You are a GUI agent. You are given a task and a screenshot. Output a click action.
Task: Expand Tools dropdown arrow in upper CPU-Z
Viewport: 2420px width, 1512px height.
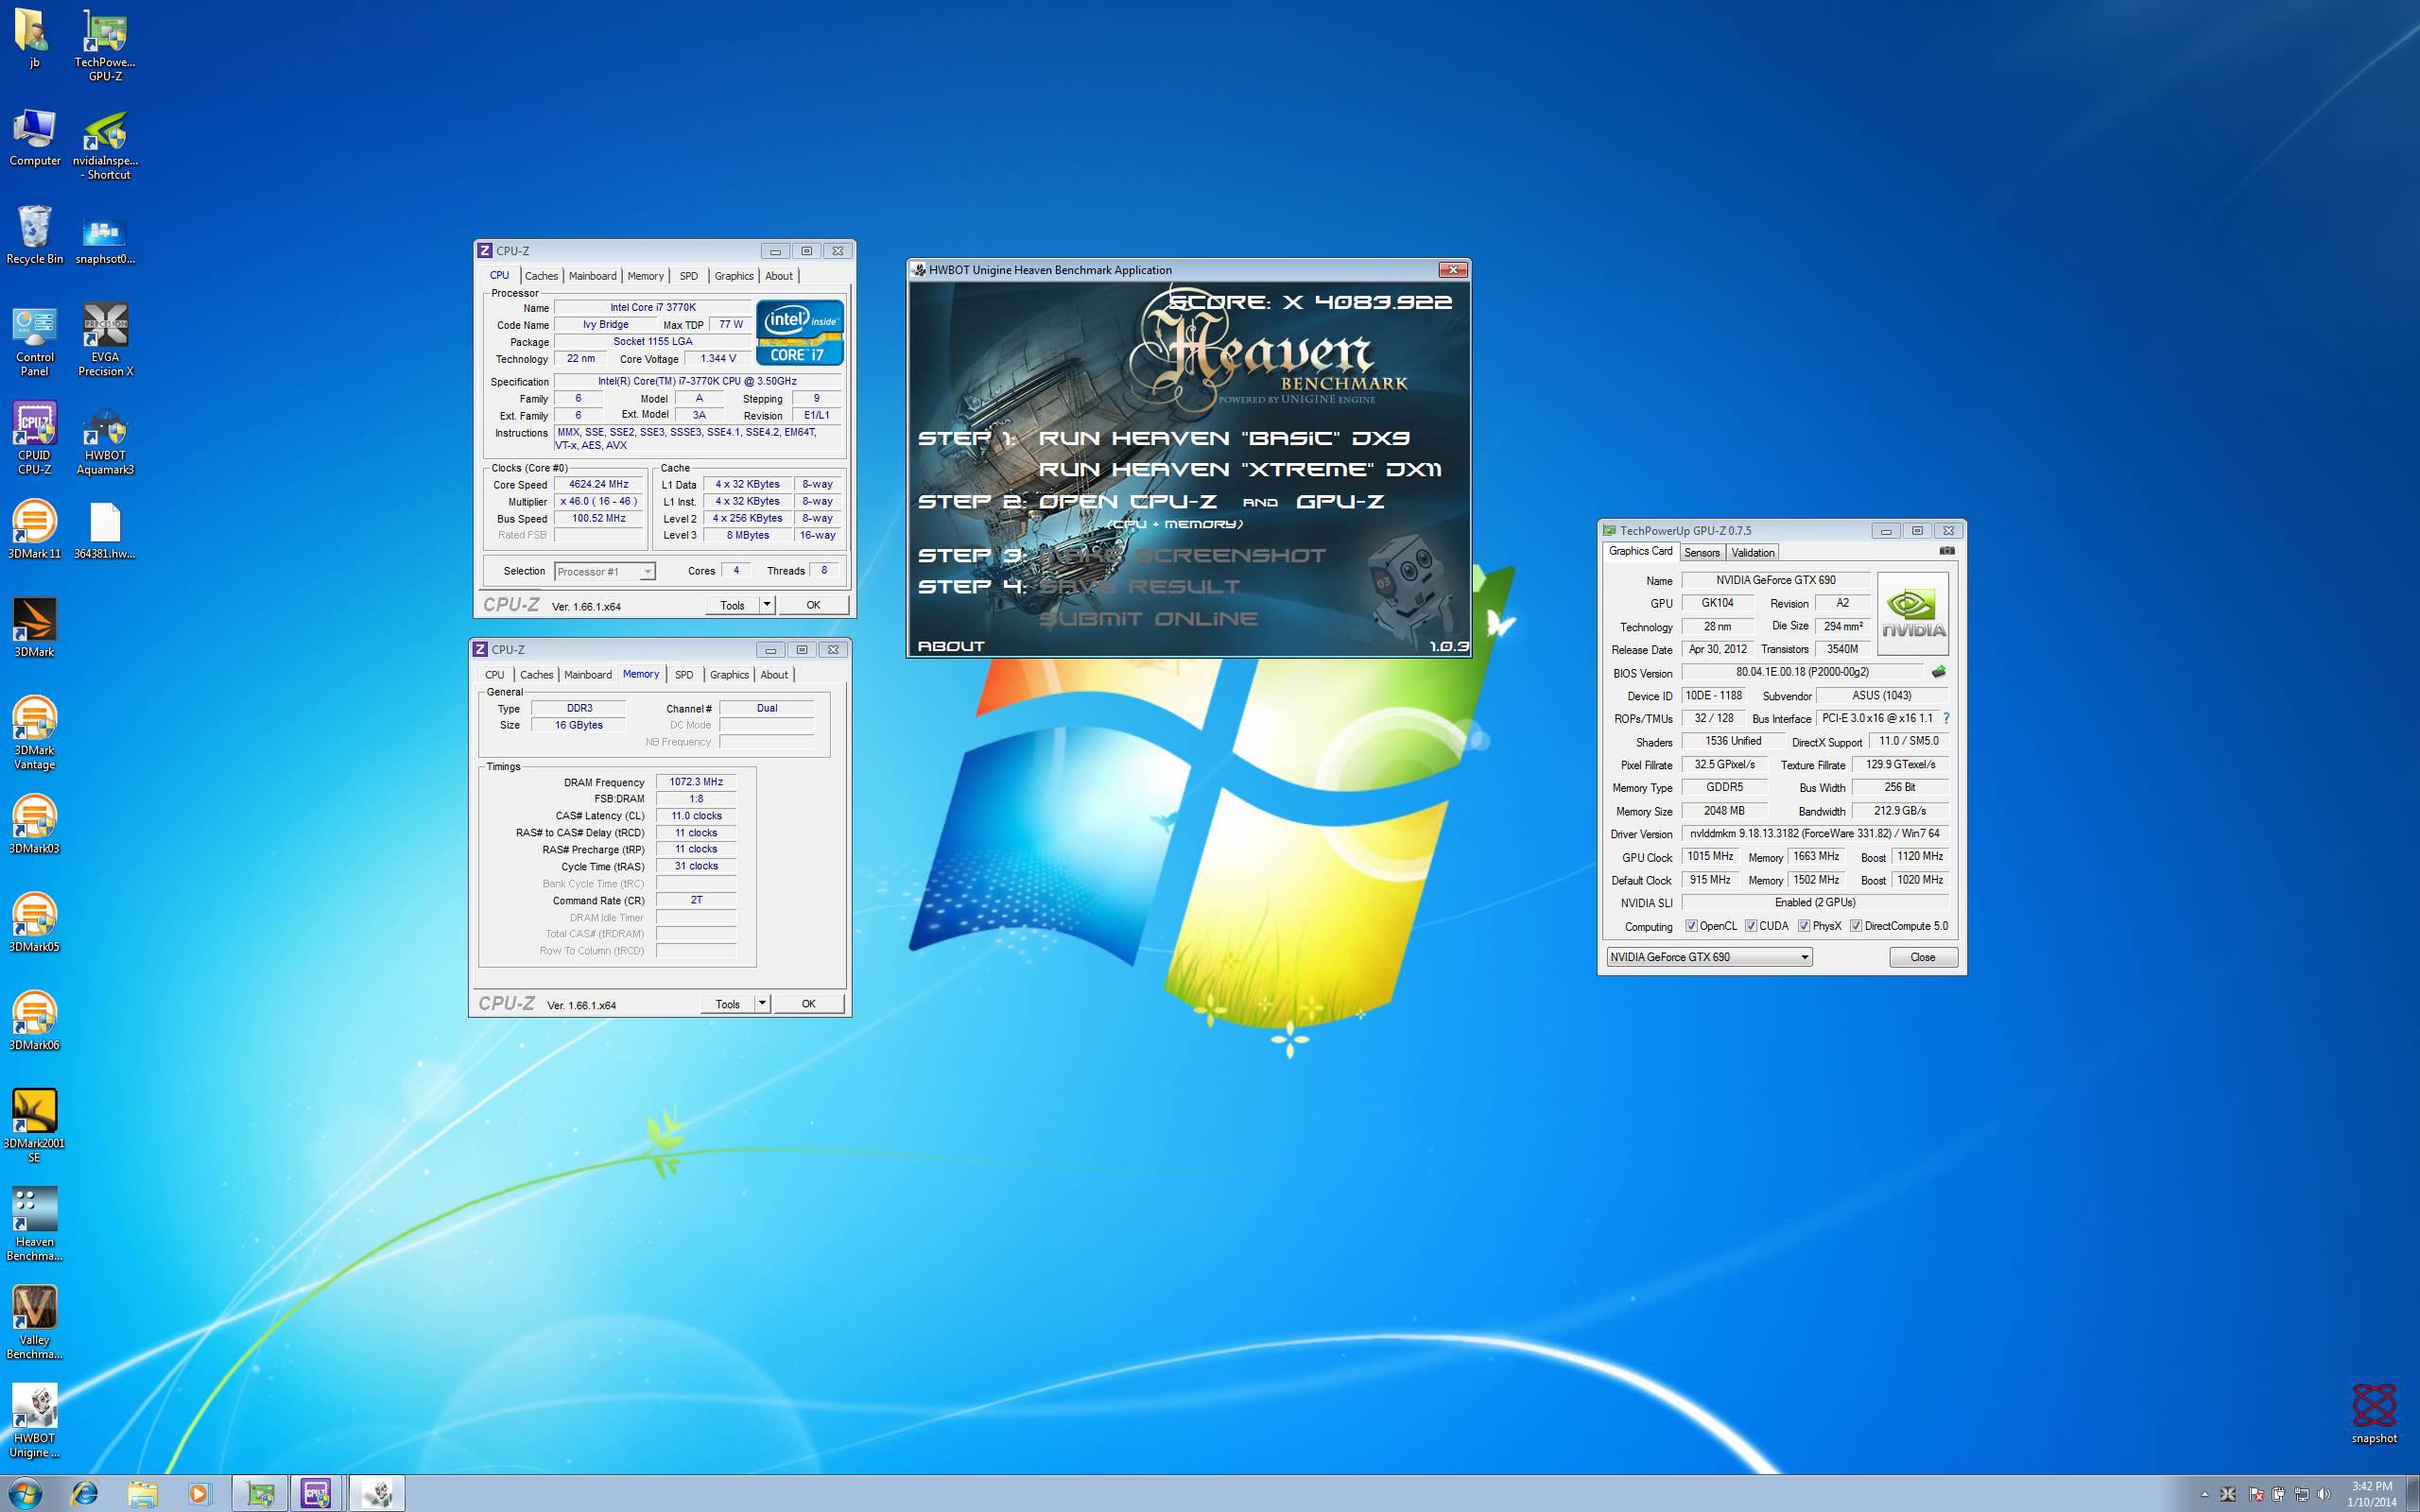766,605
